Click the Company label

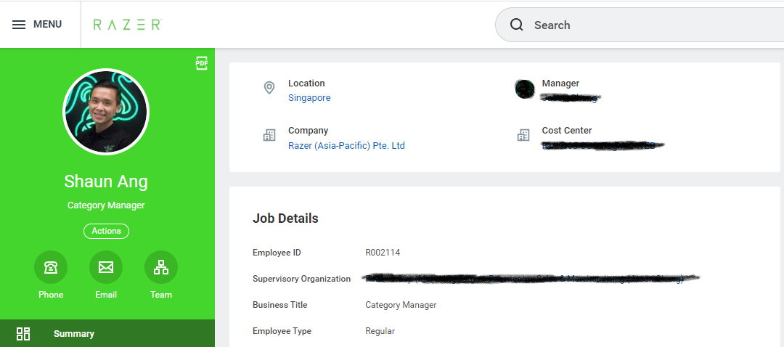point(308,131)
